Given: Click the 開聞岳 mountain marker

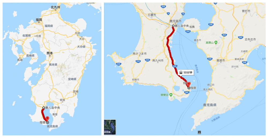Looking at the screenshot, I should click(171, 95).
